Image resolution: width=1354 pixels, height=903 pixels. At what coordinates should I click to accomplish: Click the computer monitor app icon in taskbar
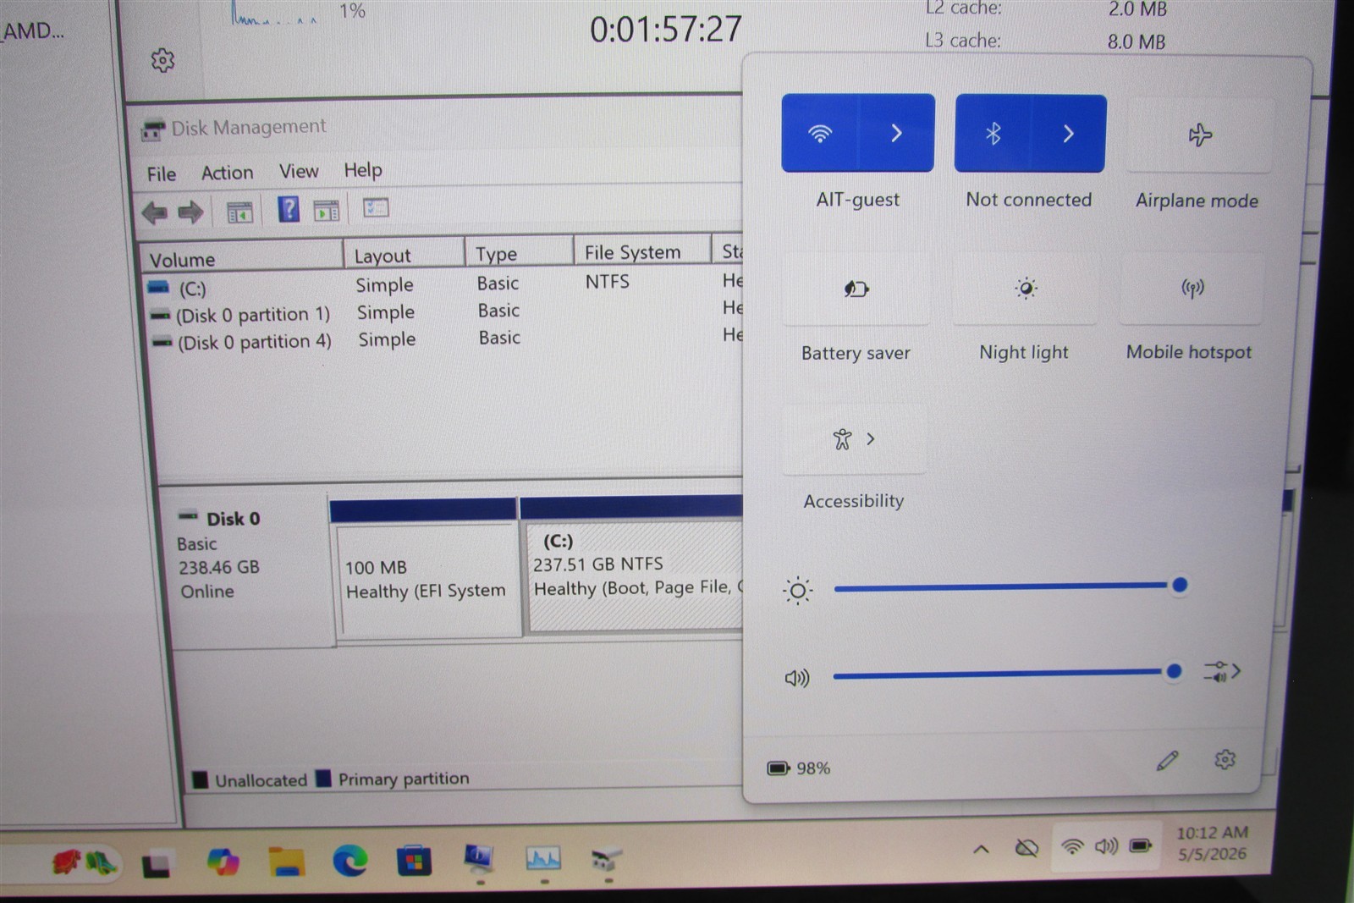(479, 858)
